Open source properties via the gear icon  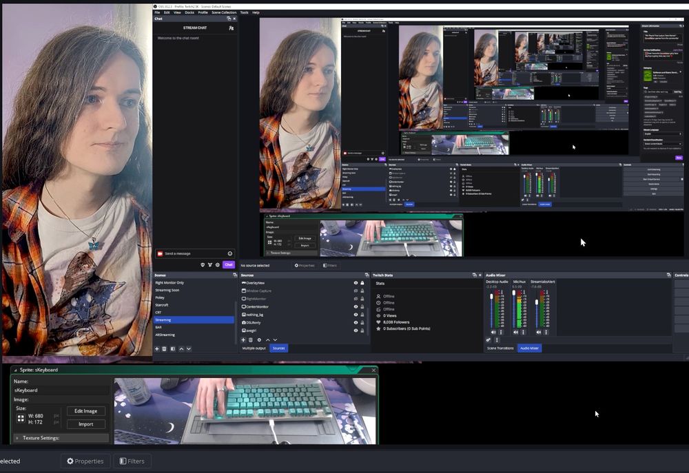click(259, 340)
